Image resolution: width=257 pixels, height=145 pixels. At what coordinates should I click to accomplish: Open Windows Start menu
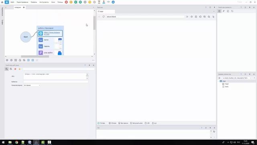pos(3,142)
